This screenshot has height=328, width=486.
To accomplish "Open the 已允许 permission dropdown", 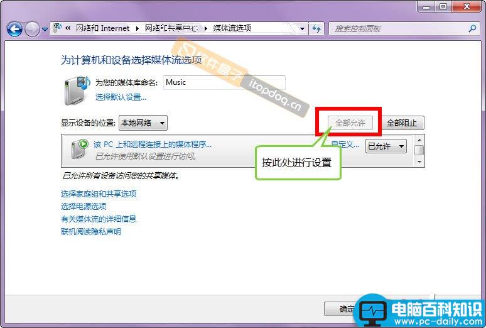I will coord(401,146).
